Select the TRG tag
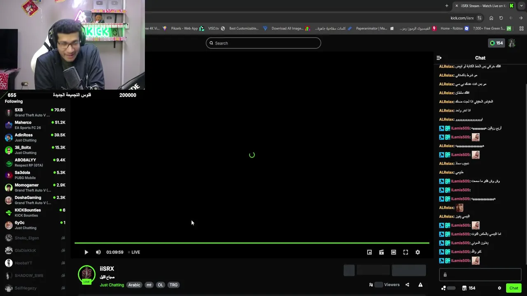527x296 pixels. [173, 285]
